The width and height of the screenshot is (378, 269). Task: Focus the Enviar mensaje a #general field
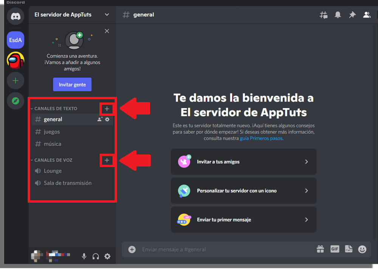click(x=226, y=249)
